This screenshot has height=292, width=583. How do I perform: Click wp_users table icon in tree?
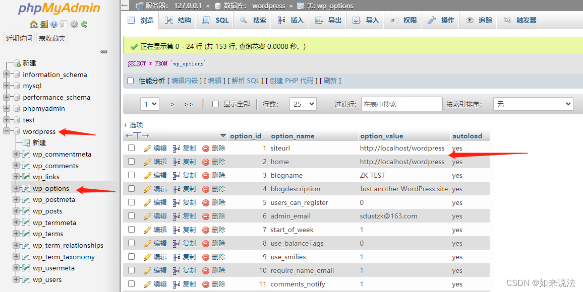click(26, 280)
